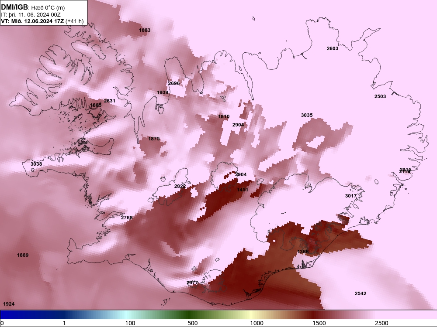437x327 pixels.
Task: Click the '1000' tick on the color scale
Action: point(257,323)
